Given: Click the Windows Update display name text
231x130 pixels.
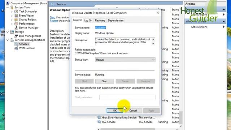Looking at the screenshot, I should (104, 33).
